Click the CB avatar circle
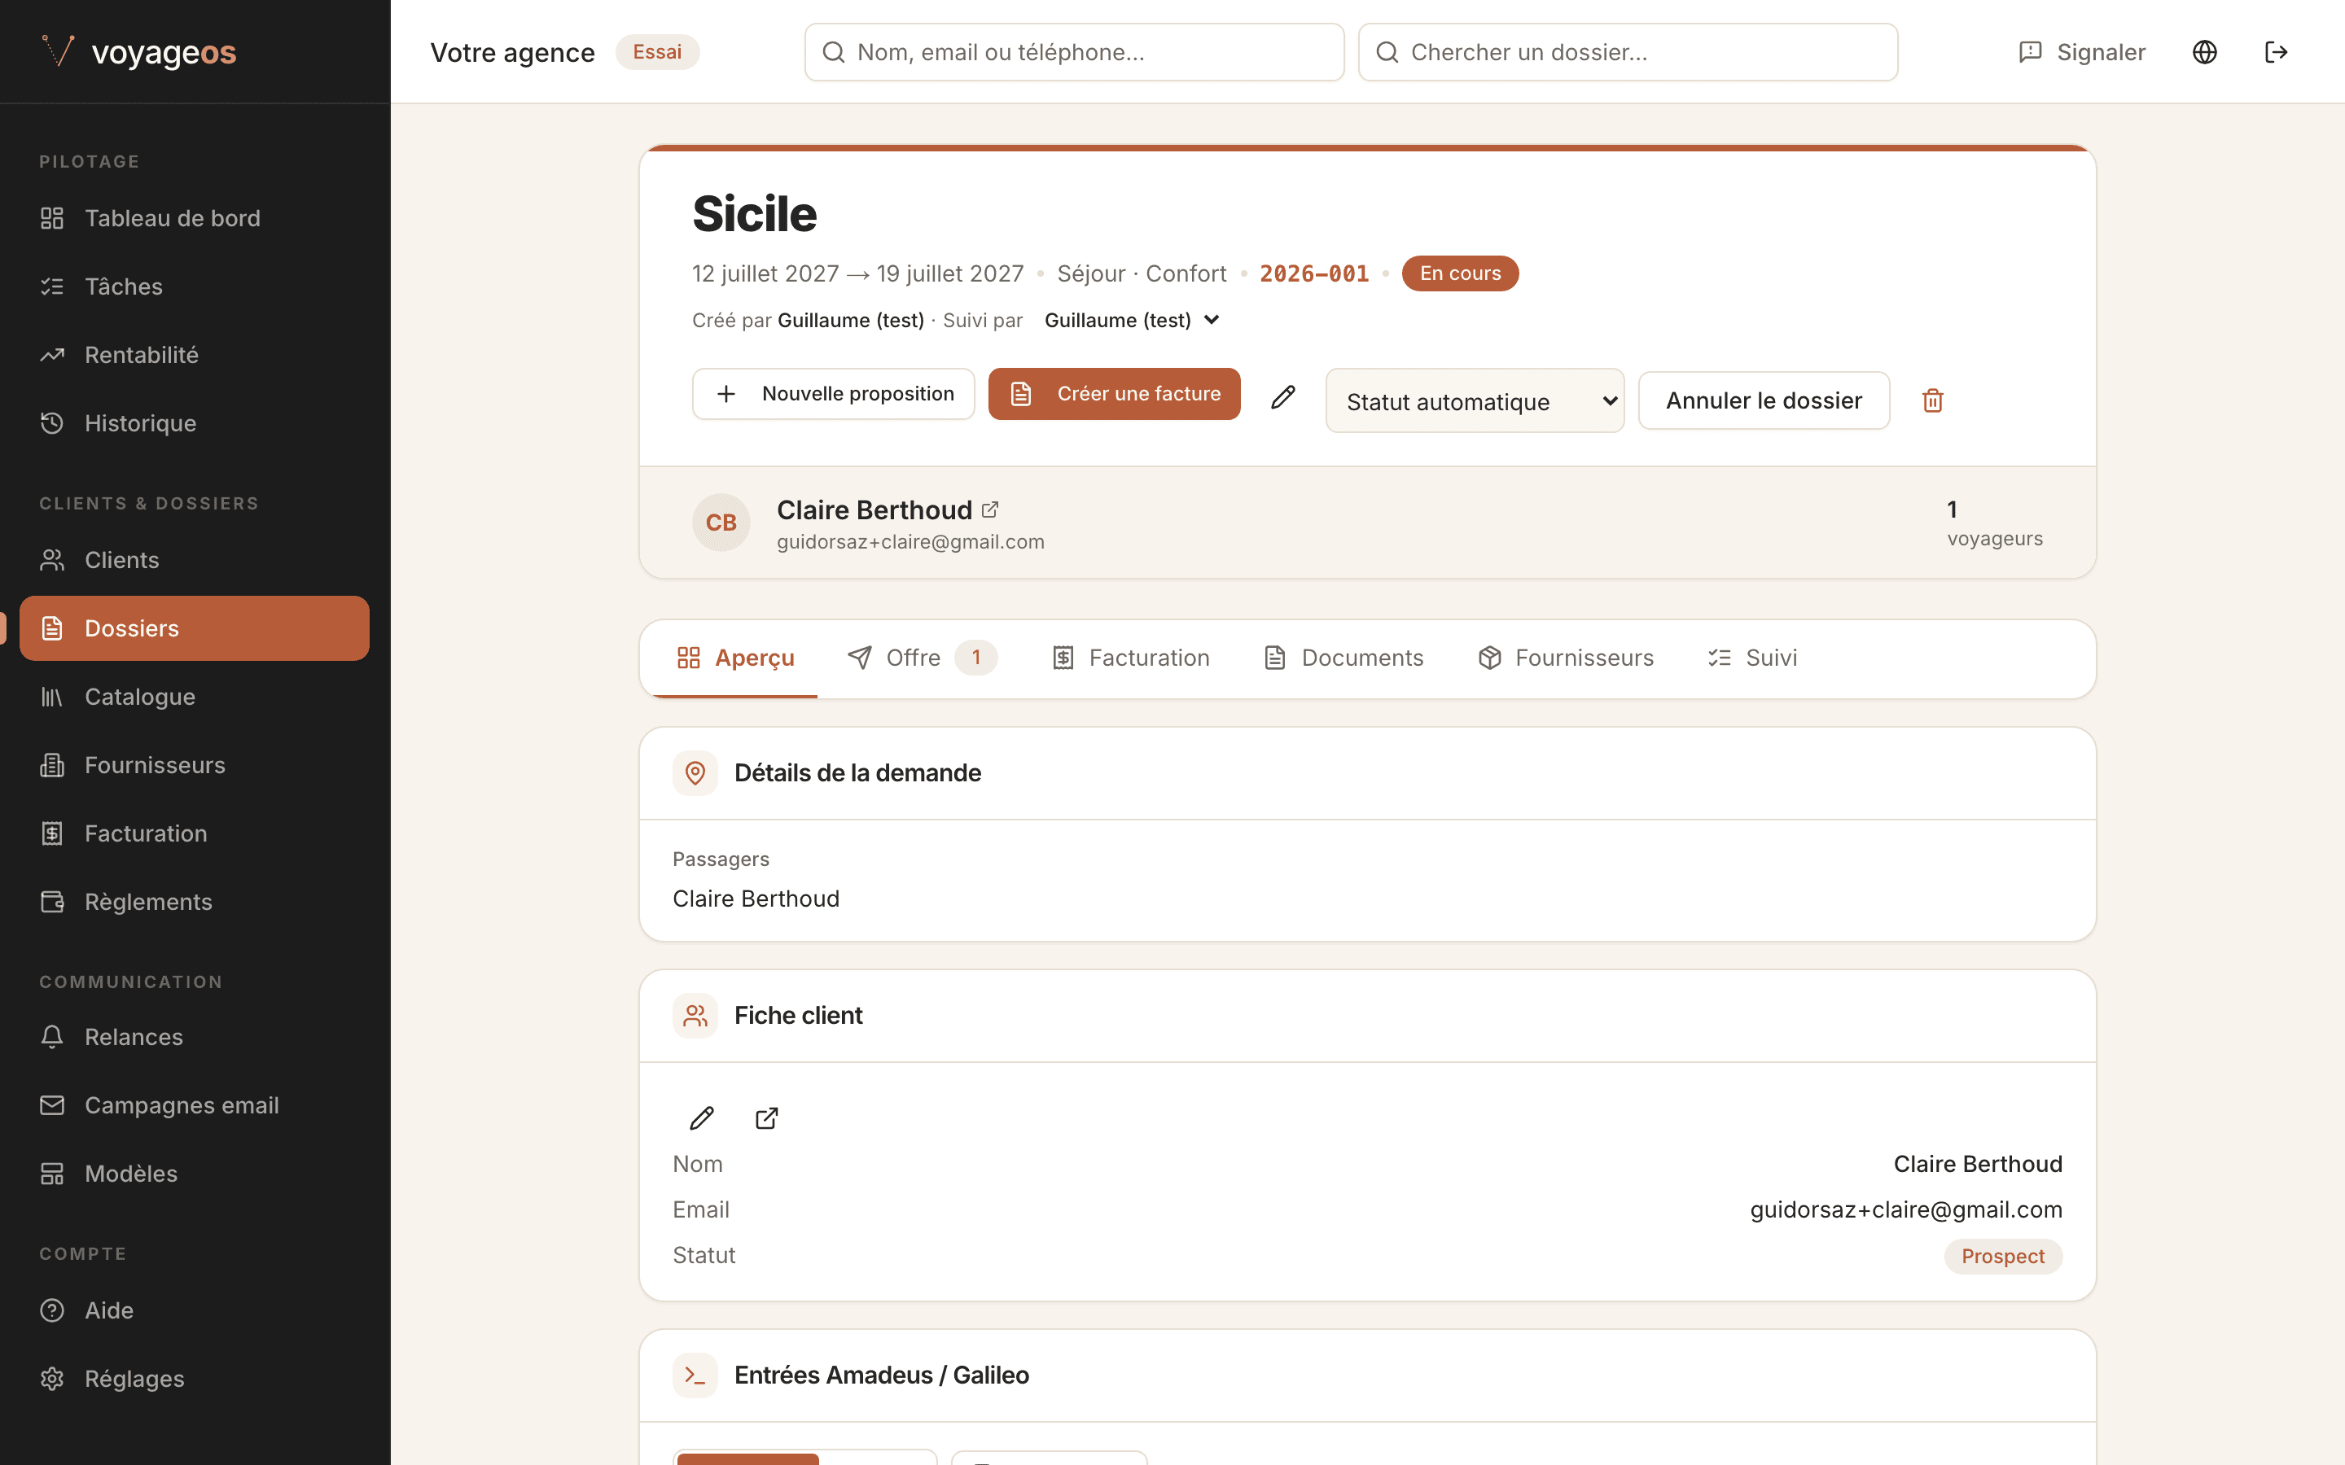This screenshot has height=1465, width=2345. 721,523
